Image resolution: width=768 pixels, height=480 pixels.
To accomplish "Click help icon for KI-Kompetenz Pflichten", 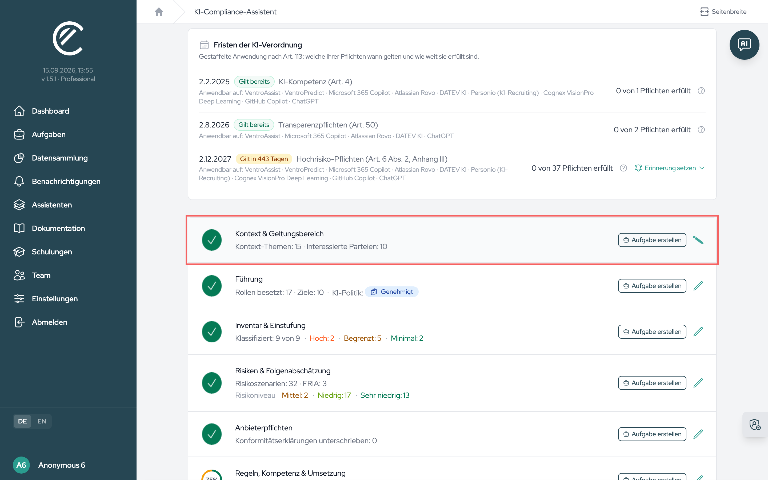I will tap(701, 91).
